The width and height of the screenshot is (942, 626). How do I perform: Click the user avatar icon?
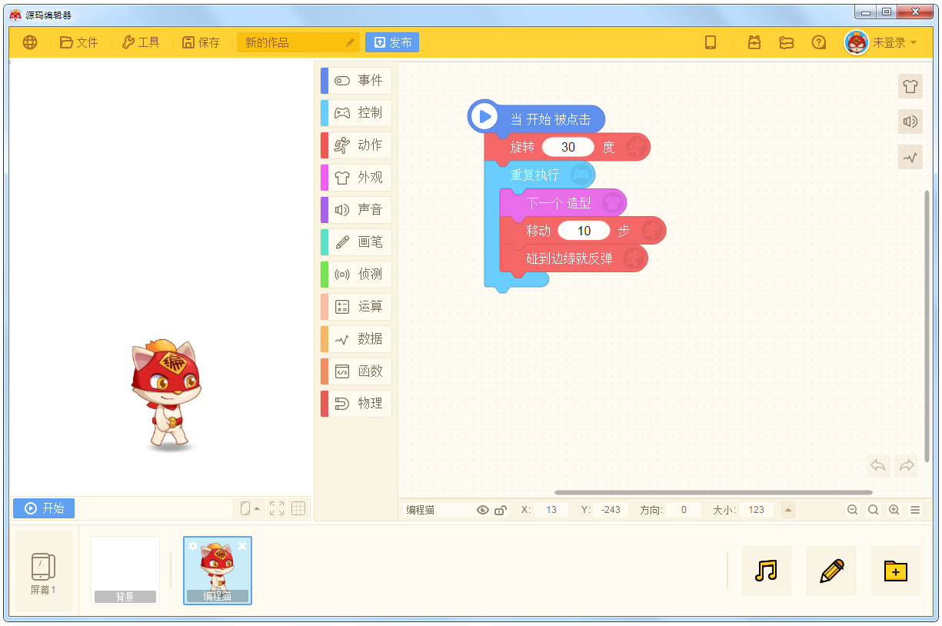[x=856, y=42]
